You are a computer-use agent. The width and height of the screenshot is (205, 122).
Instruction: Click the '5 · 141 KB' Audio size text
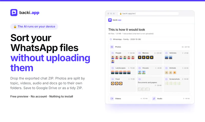click(186, 99)
